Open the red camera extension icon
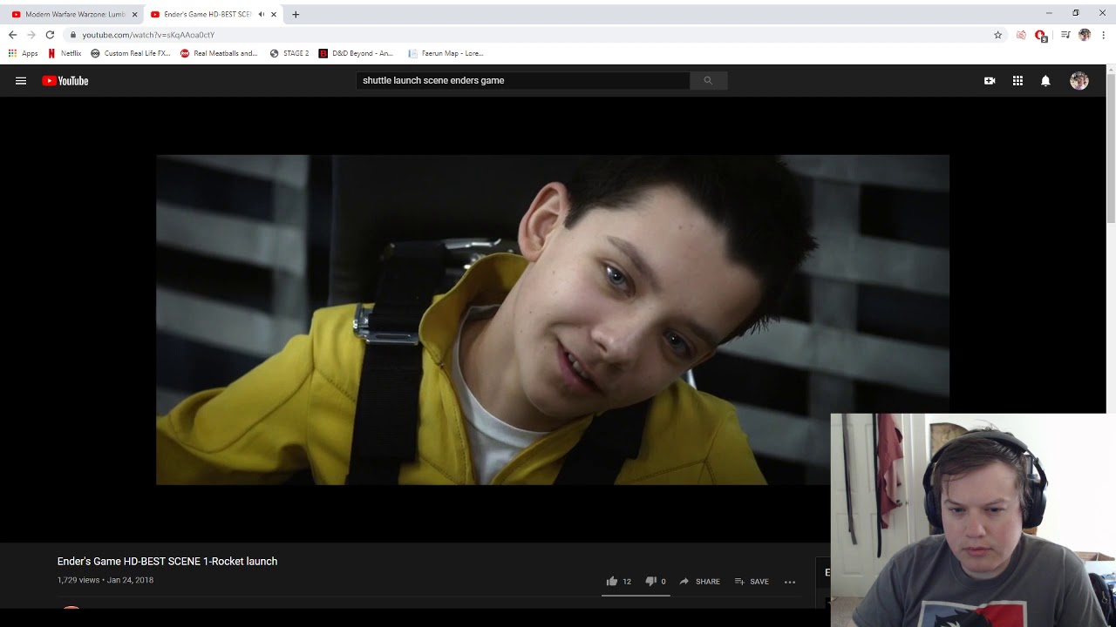 1021,35
